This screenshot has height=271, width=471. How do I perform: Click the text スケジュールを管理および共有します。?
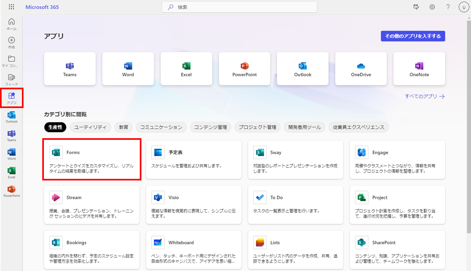pyautogui.click(x=186, y=166)
